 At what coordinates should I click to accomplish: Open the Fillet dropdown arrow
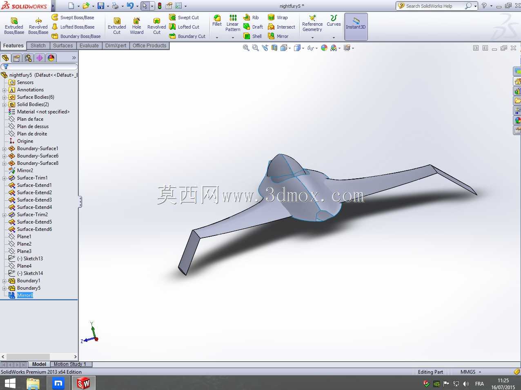tap(217, 38)
